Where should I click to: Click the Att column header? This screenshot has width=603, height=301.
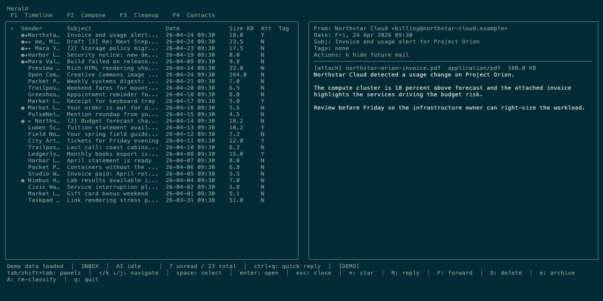pos(266,28)
